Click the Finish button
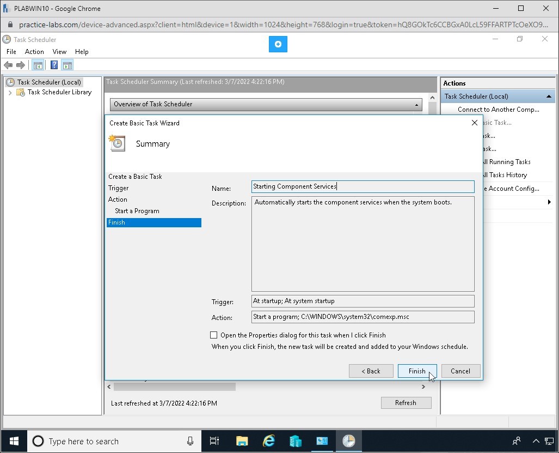This screenshot has height=453, width=559. (x=417, y=371)
